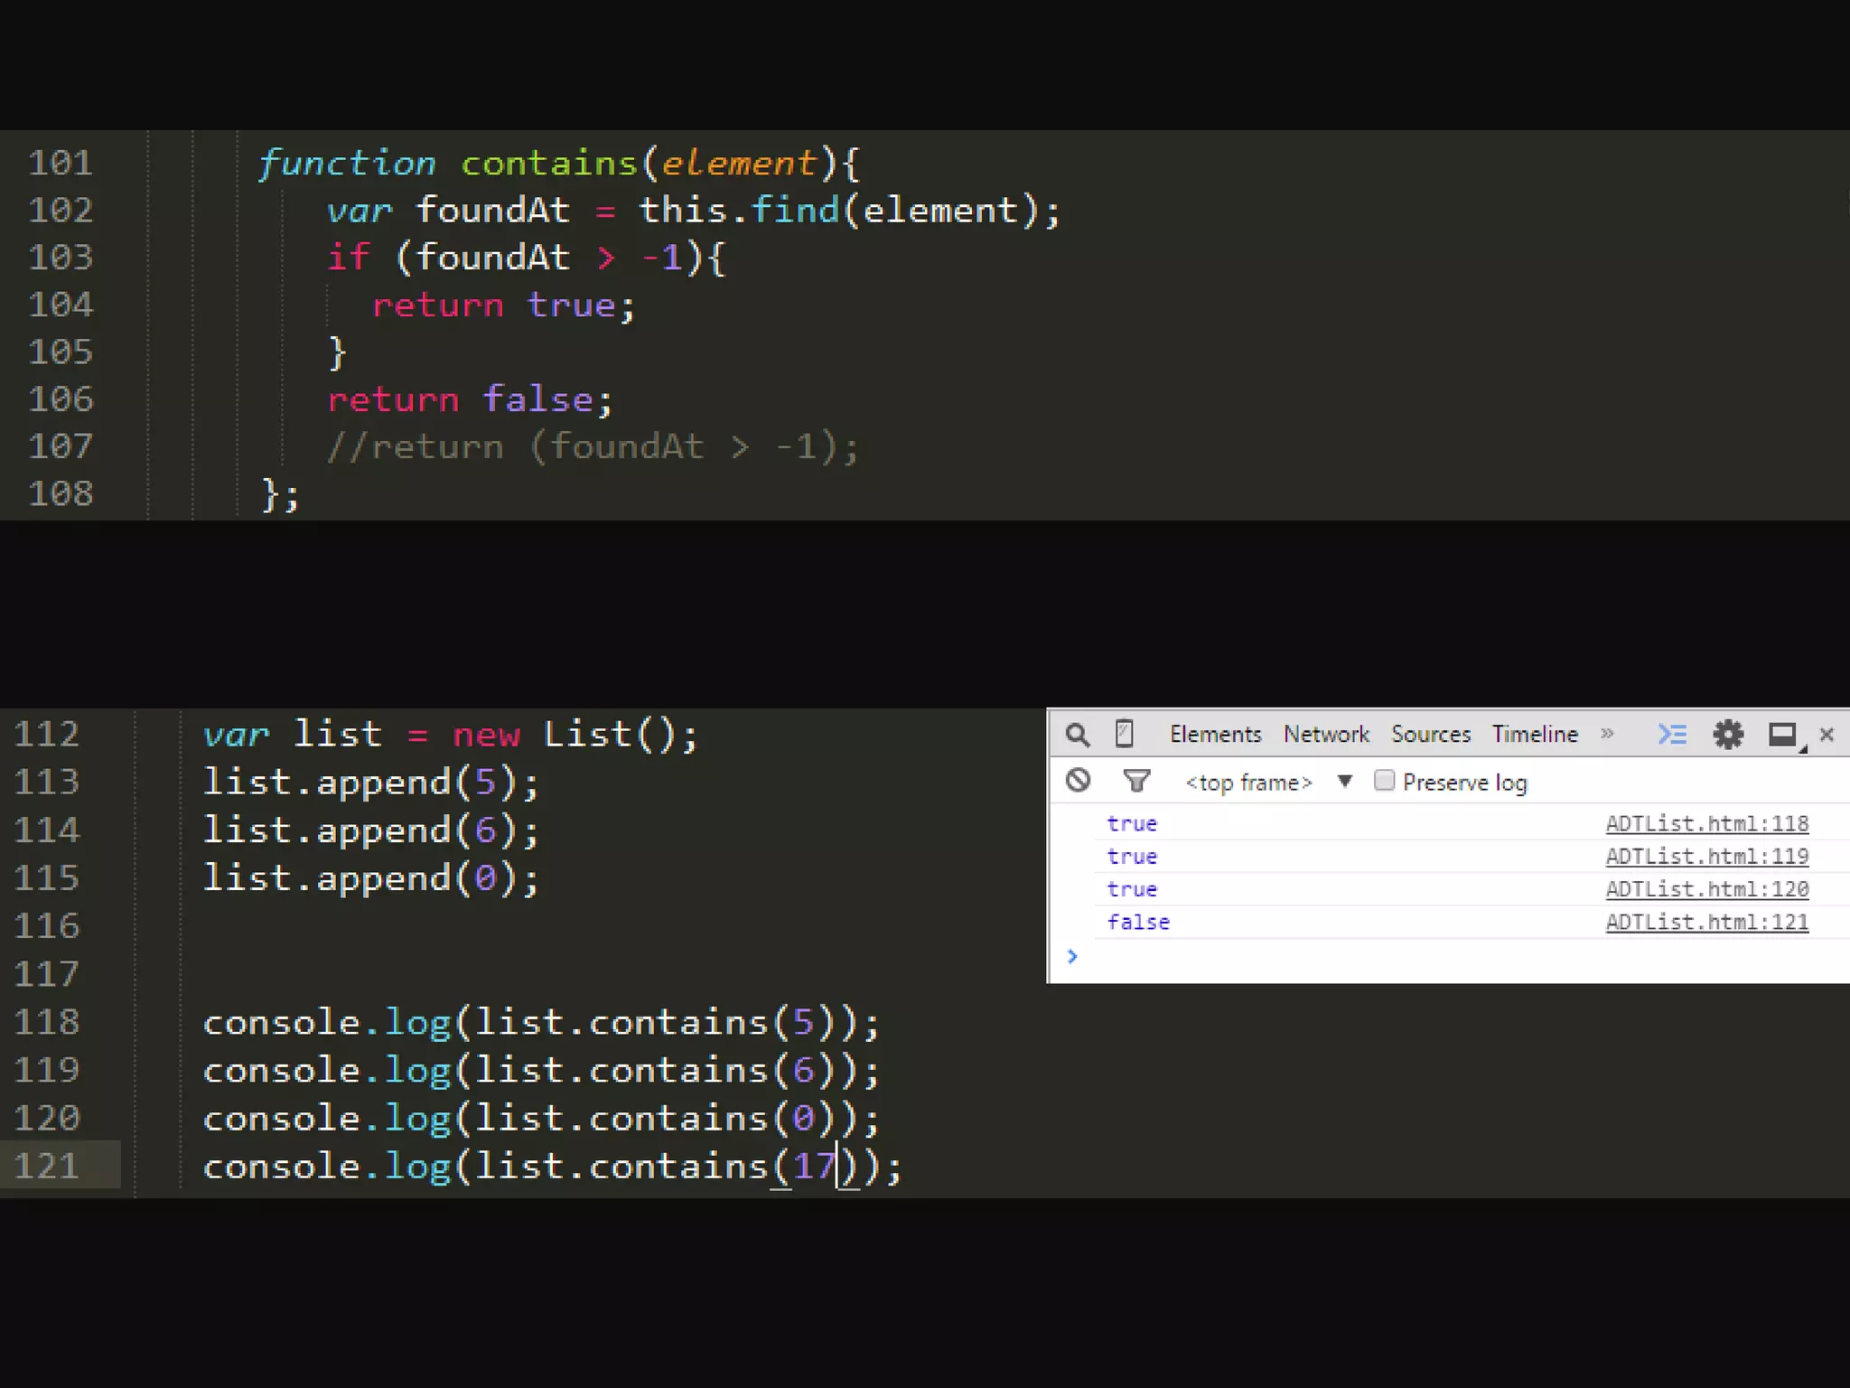Open DevTools settings gear
This screenshot has width=1850, height=1388.
pyautogui.click(x=1728, y=735)
